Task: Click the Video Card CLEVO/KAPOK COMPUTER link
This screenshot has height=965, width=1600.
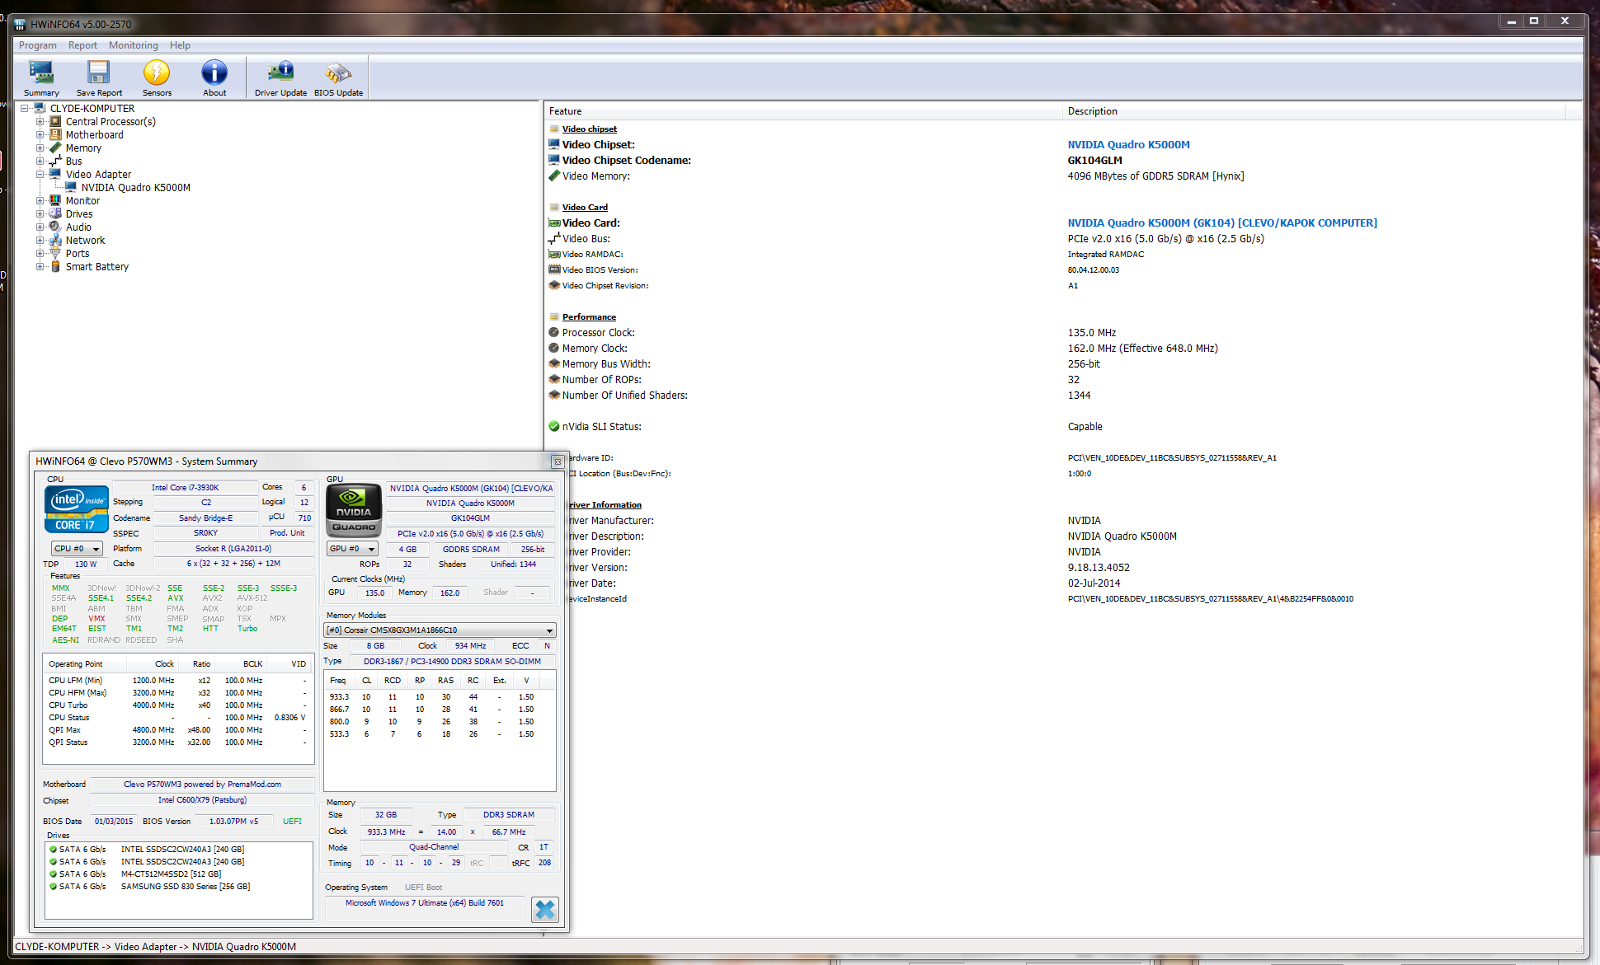Action: (1222, 223)
